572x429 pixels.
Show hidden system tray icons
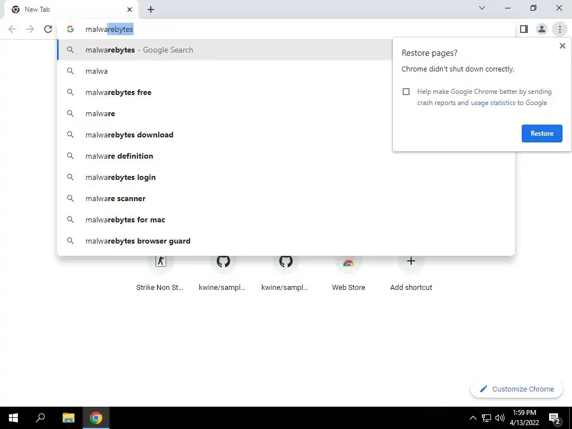tap(473, 418)
